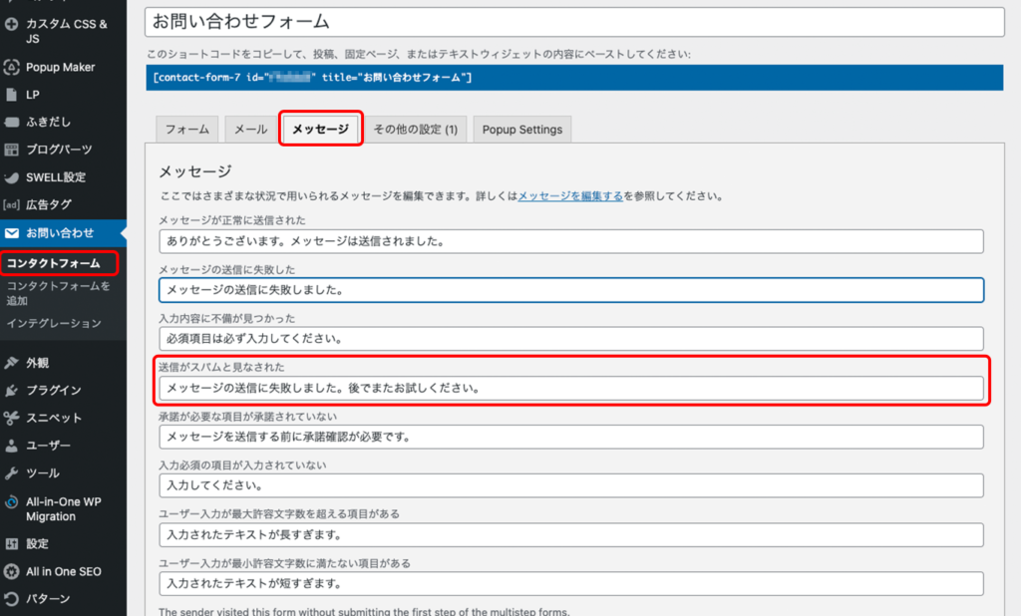Click the 送信がスパムと見なされた message field

570,388
